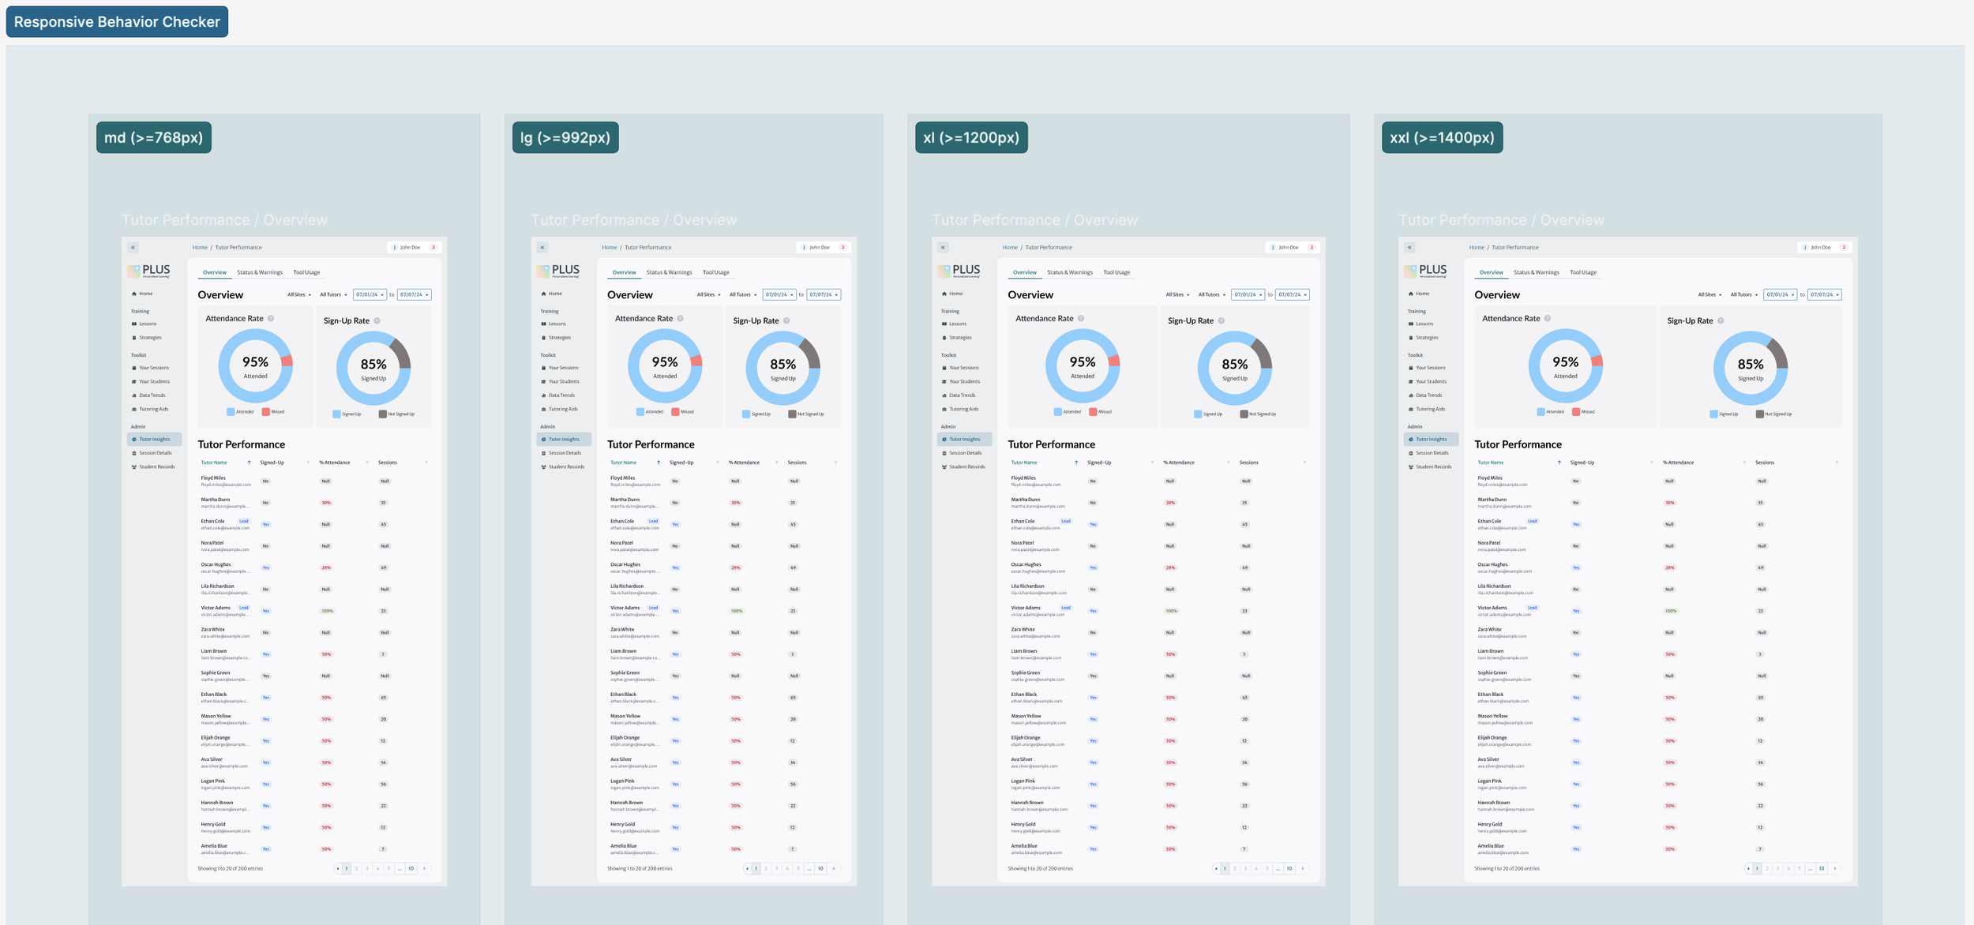Go to pagination page 10 in lg frame
1974x925 pixels.
[x=820, y=868]
